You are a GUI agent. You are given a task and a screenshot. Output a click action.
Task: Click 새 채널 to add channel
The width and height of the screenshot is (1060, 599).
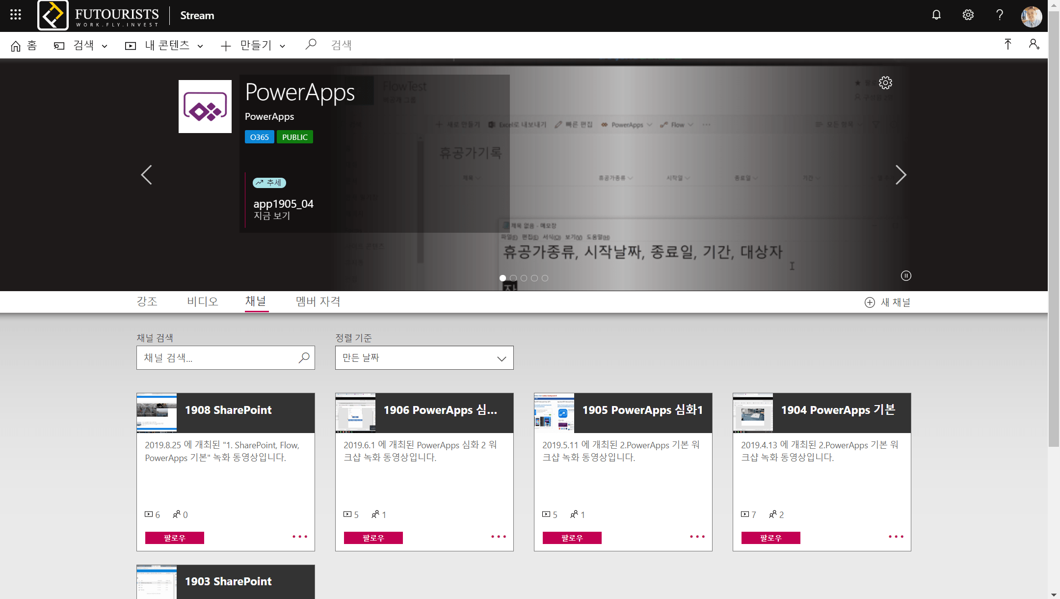pyautogui.click(x=887, y=302)
